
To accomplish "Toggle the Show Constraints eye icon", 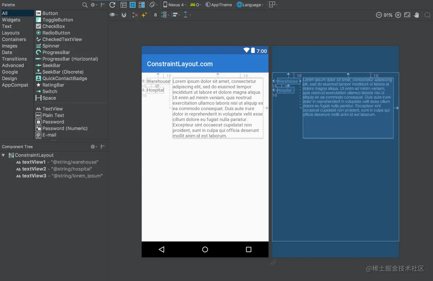I will 112,15.
